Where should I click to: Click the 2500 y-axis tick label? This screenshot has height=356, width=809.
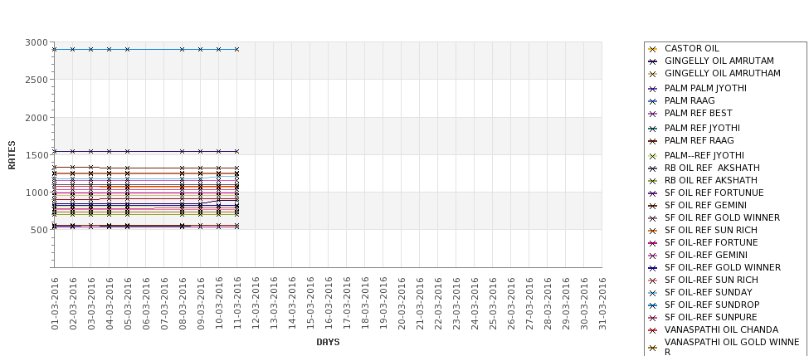37,80
